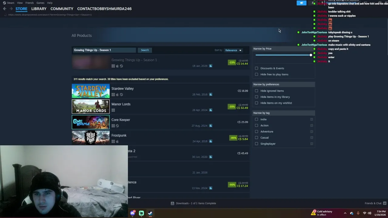Collapse the Narrow by preferences section header

[284, 84]
